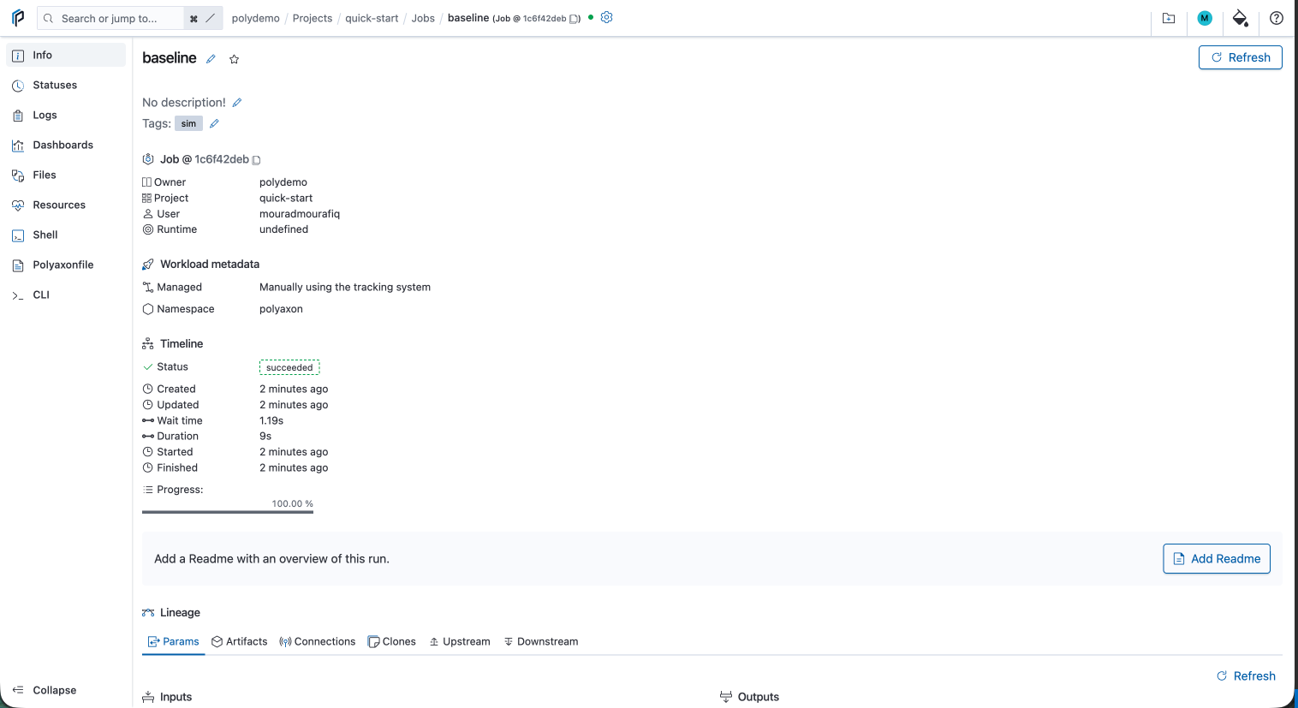Click the wait time value 1.19s
Viewport: 1298px width, 708px height.
271,420
